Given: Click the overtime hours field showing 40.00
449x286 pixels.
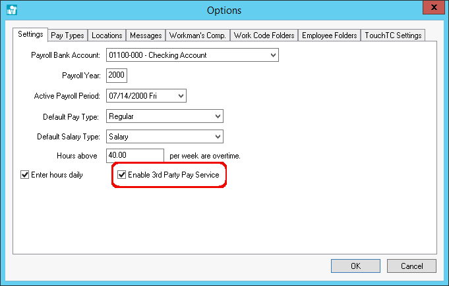Looking at the screenshot, I should [x=134, y=156].
